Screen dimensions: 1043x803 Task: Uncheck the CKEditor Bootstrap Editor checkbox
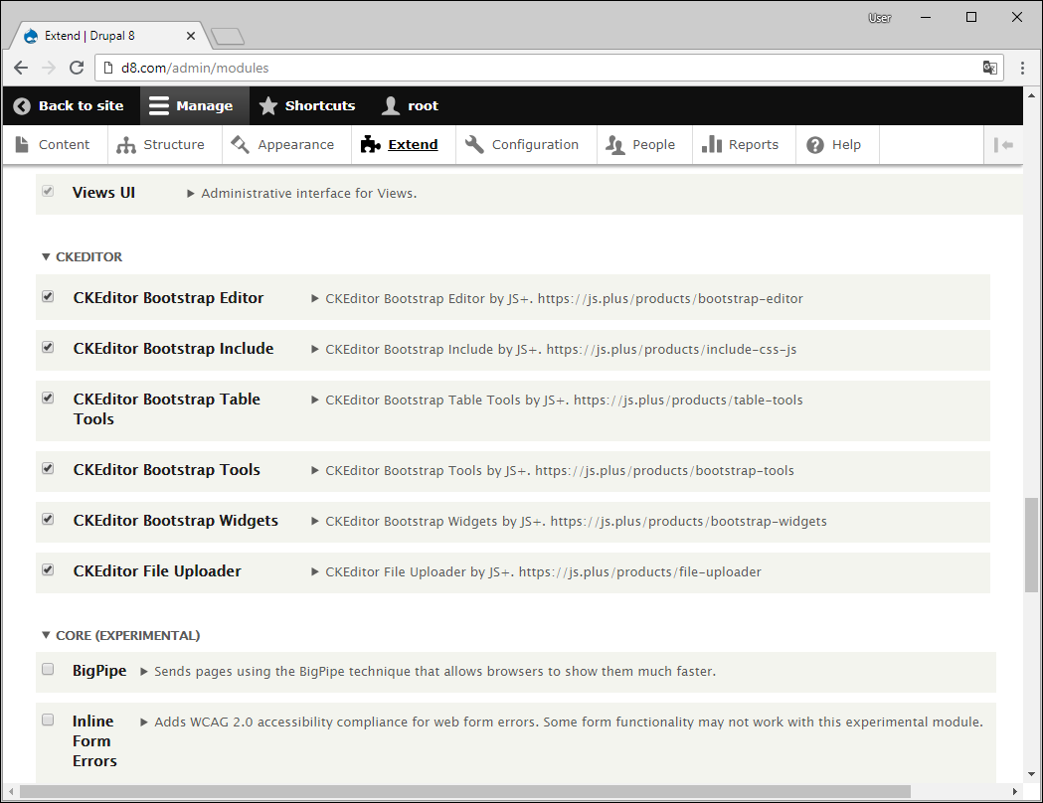click(48, 296)
